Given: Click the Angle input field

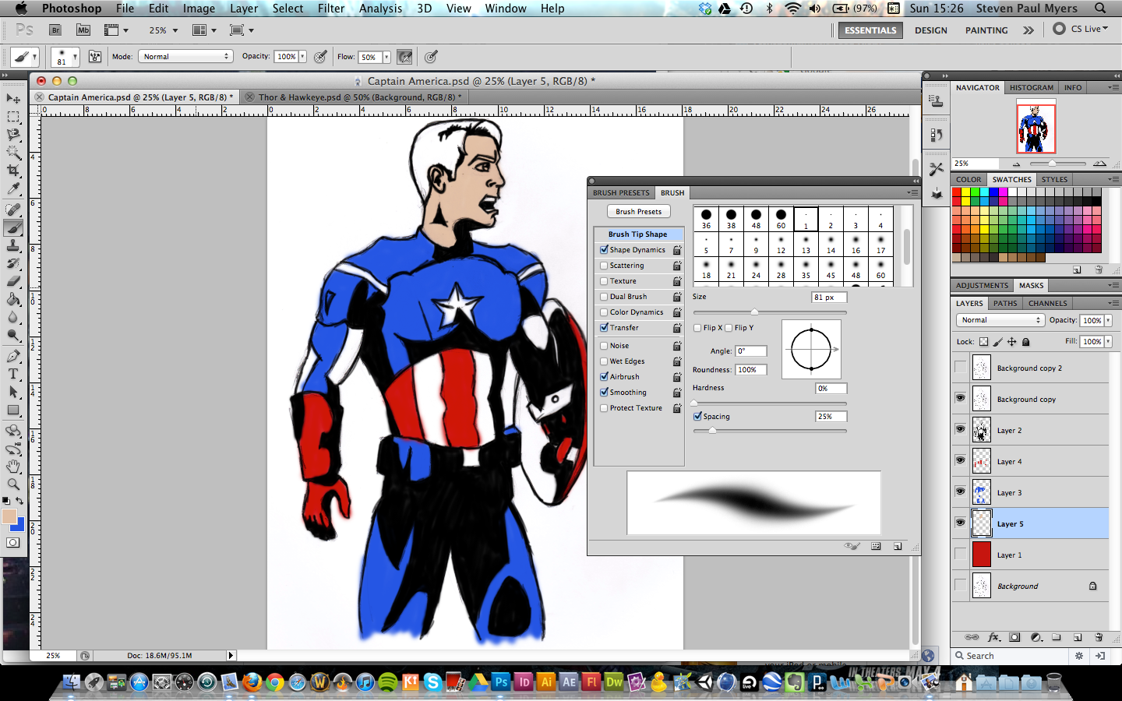Looking at the screenshot, I should (x=751, y=351).
